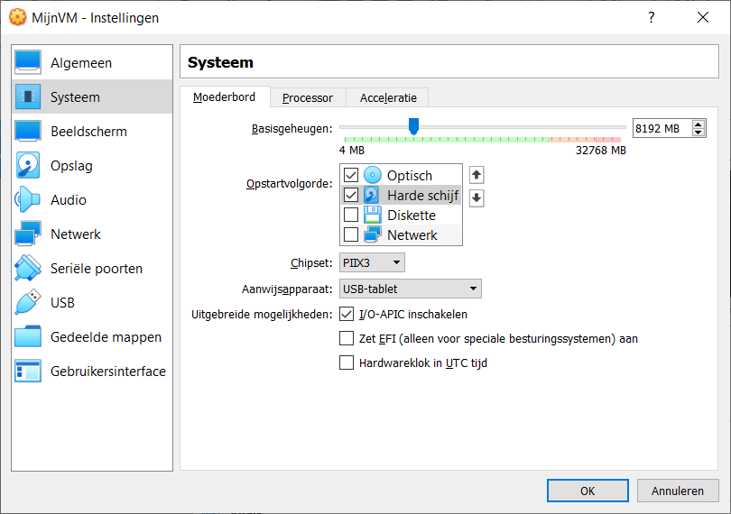This screenshot has height=514, width=731.
Task: Open the Algemeen settings category icon
Action: [28, 63]
